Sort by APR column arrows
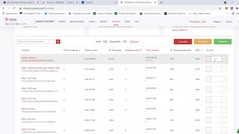The width and height of the screenshot is (239, 134). (x=202, y=50)
